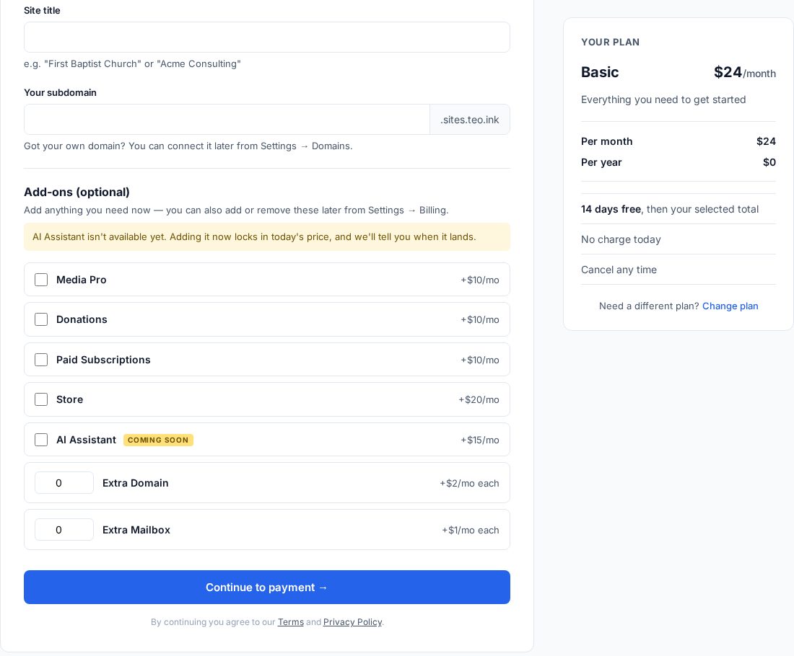Click the Per year $0 value

point(769,162)
